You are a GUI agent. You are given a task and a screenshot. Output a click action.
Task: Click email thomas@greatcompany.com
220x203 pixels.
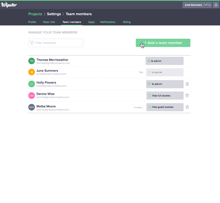53,63
